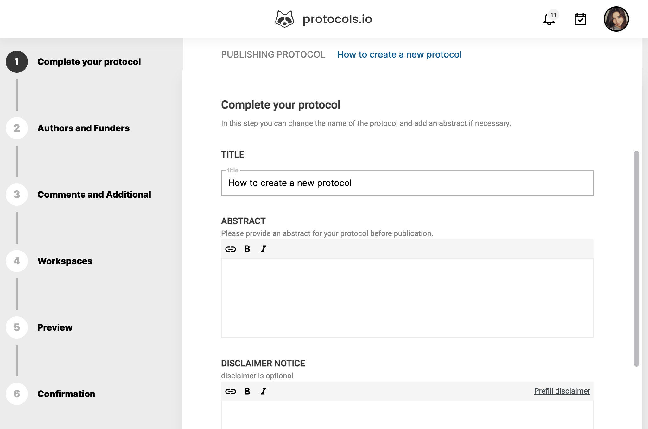Go to the Authors and Funders step
648x429 pixels.
pyautogui.click(x=83, y=128)
